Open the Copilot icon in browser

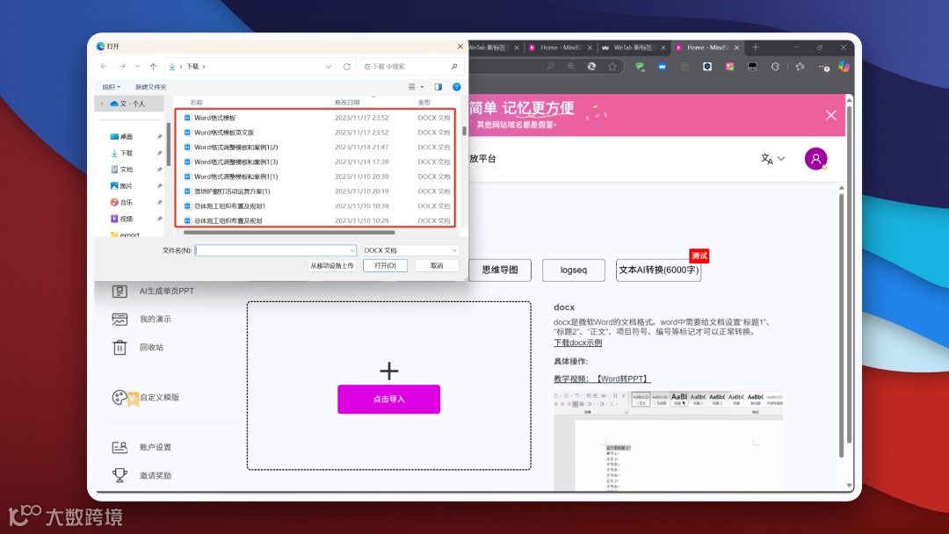click(x=844, y=67)
